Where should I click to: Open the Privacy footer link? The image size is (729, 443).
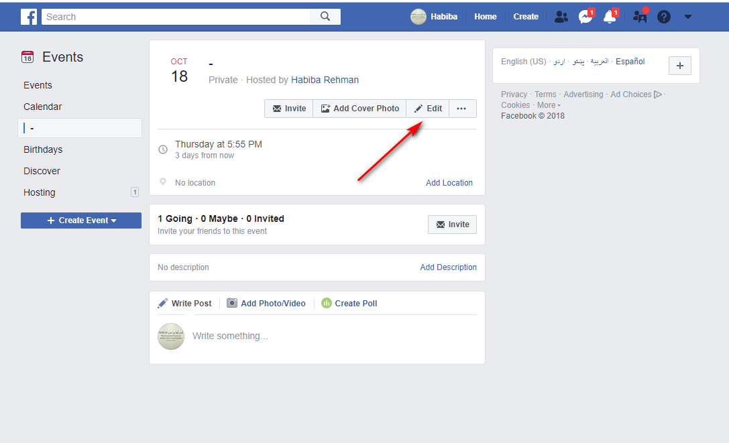tap(514, 94)
